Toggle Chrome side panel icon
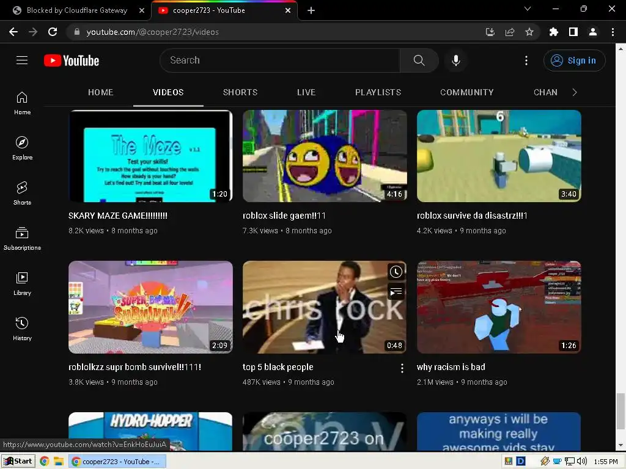 (x=573, y=32)
